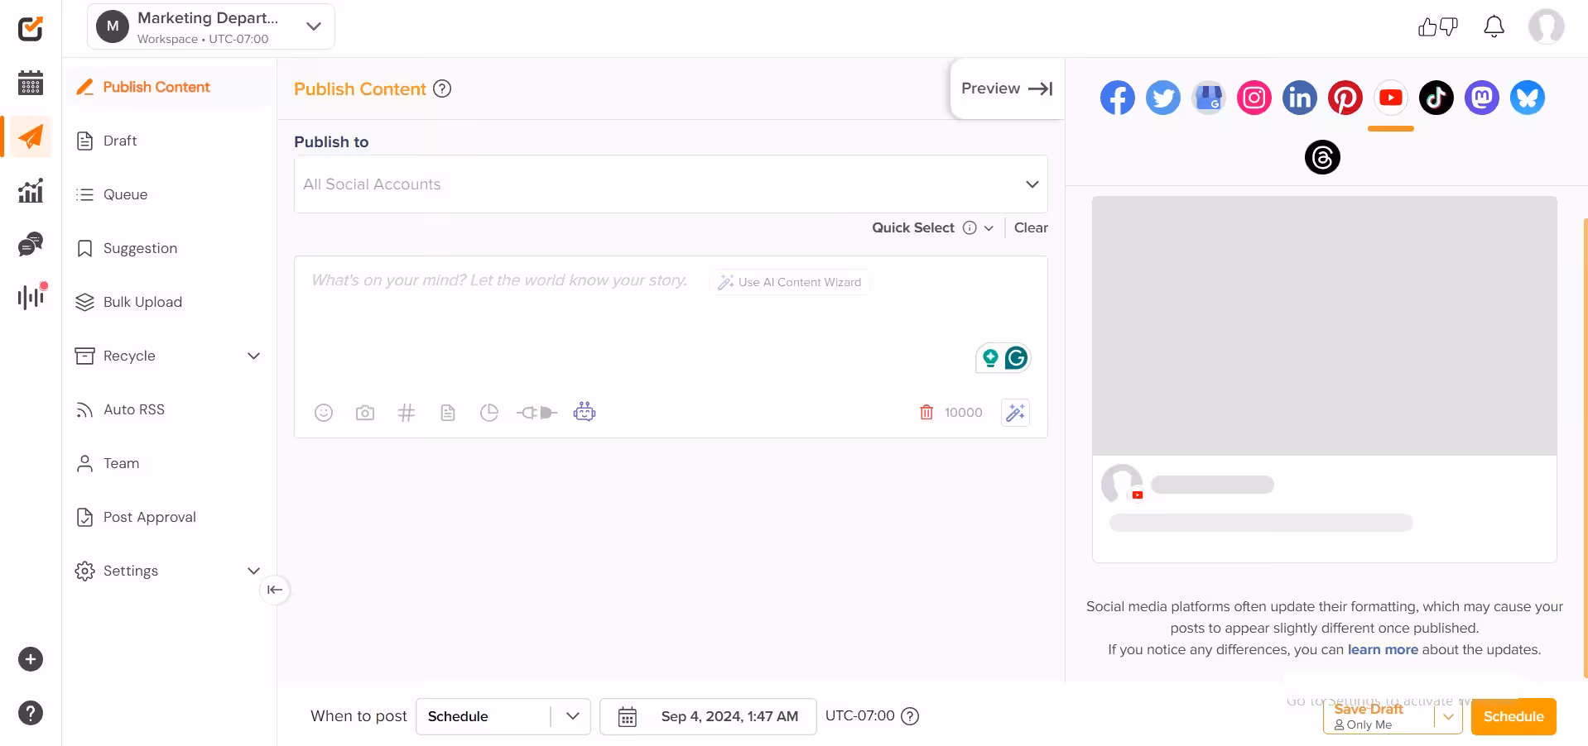Image resolution: width=1588 pixels, height=746 pixels.
Task: Open the When to post Schedule dropdown
Action: (x=503, y=716)
